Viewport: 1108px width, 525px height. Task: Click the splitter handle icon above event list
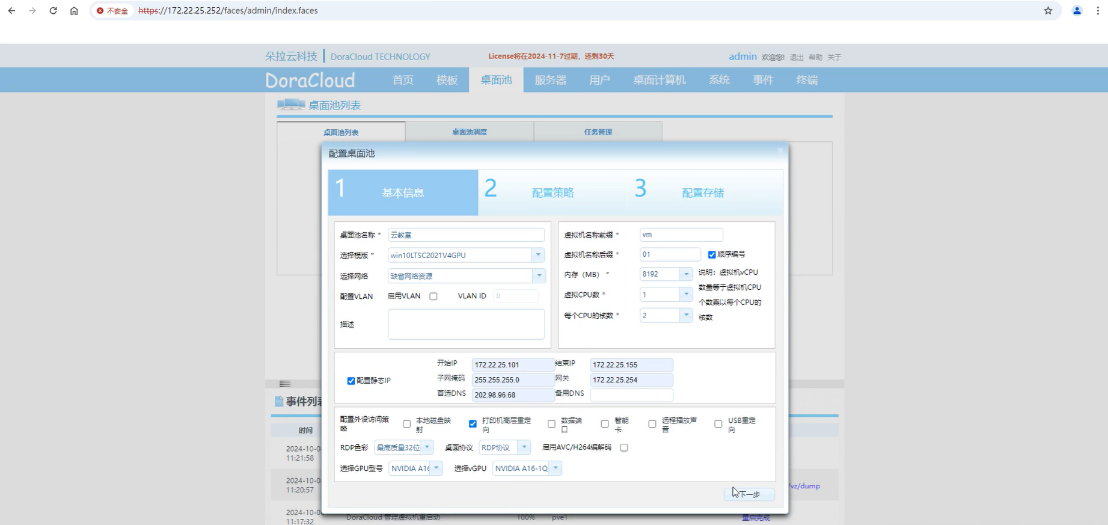pos(285,384)
